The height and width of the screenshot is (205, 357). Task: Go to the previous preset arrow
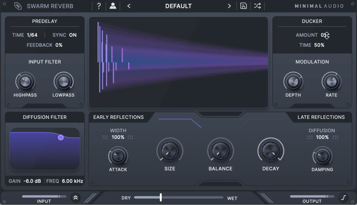point(129,6)
